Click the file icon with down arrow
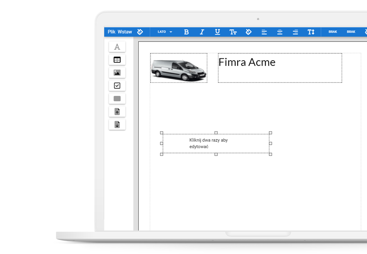367x254 pixels. [117, 125]
